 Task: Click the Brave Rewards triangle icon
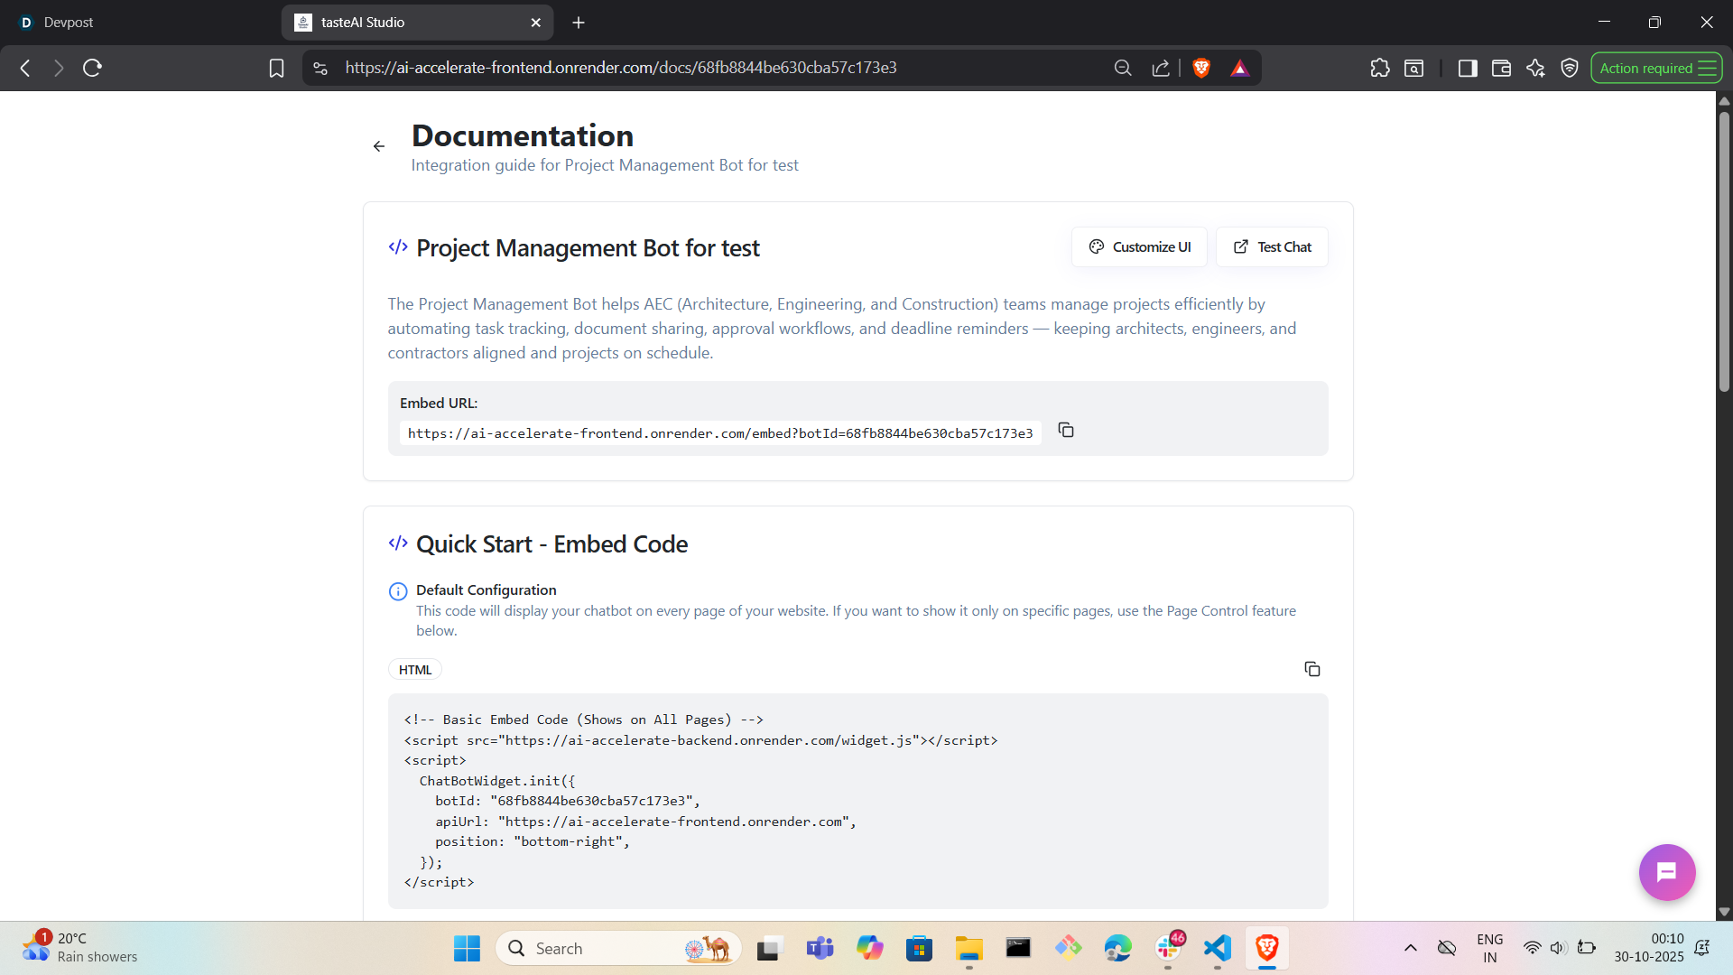1239,68
